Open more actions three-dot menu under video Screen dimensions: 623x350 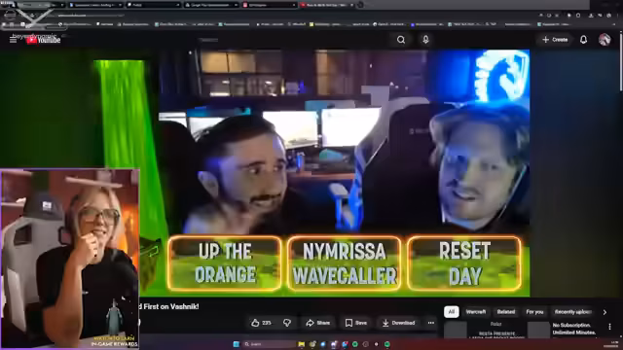[431, 323]
